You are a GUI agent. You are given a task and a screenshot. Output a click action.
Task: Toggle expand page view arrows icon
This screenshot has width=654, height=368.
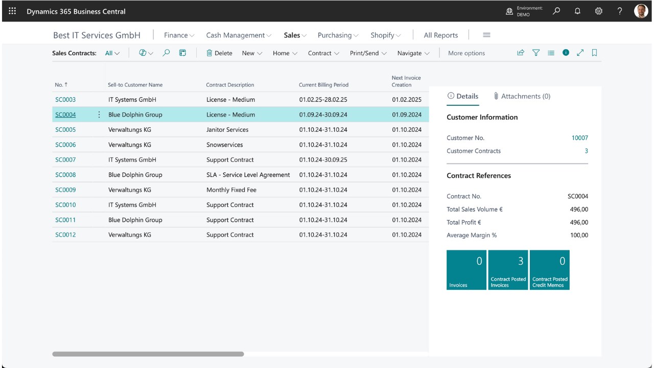coord(580,53)
